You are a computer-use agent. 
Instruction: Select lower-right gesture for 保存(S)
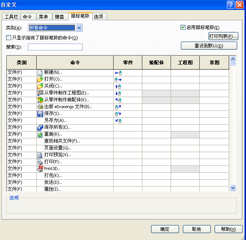[x=118, y=114]
